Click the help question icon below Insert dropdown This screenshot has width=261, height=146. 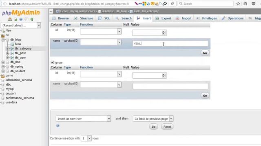(58, 126)
